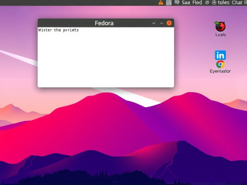Open the Flod menu in the top bar
Viewport: 247px width, 185px height.
coord(197,2)
